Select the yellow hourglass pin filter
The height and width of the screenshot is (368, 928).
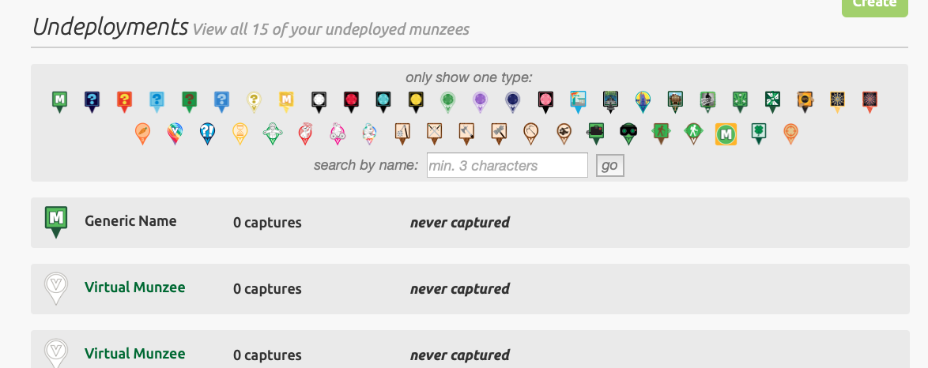coord(240,133)
